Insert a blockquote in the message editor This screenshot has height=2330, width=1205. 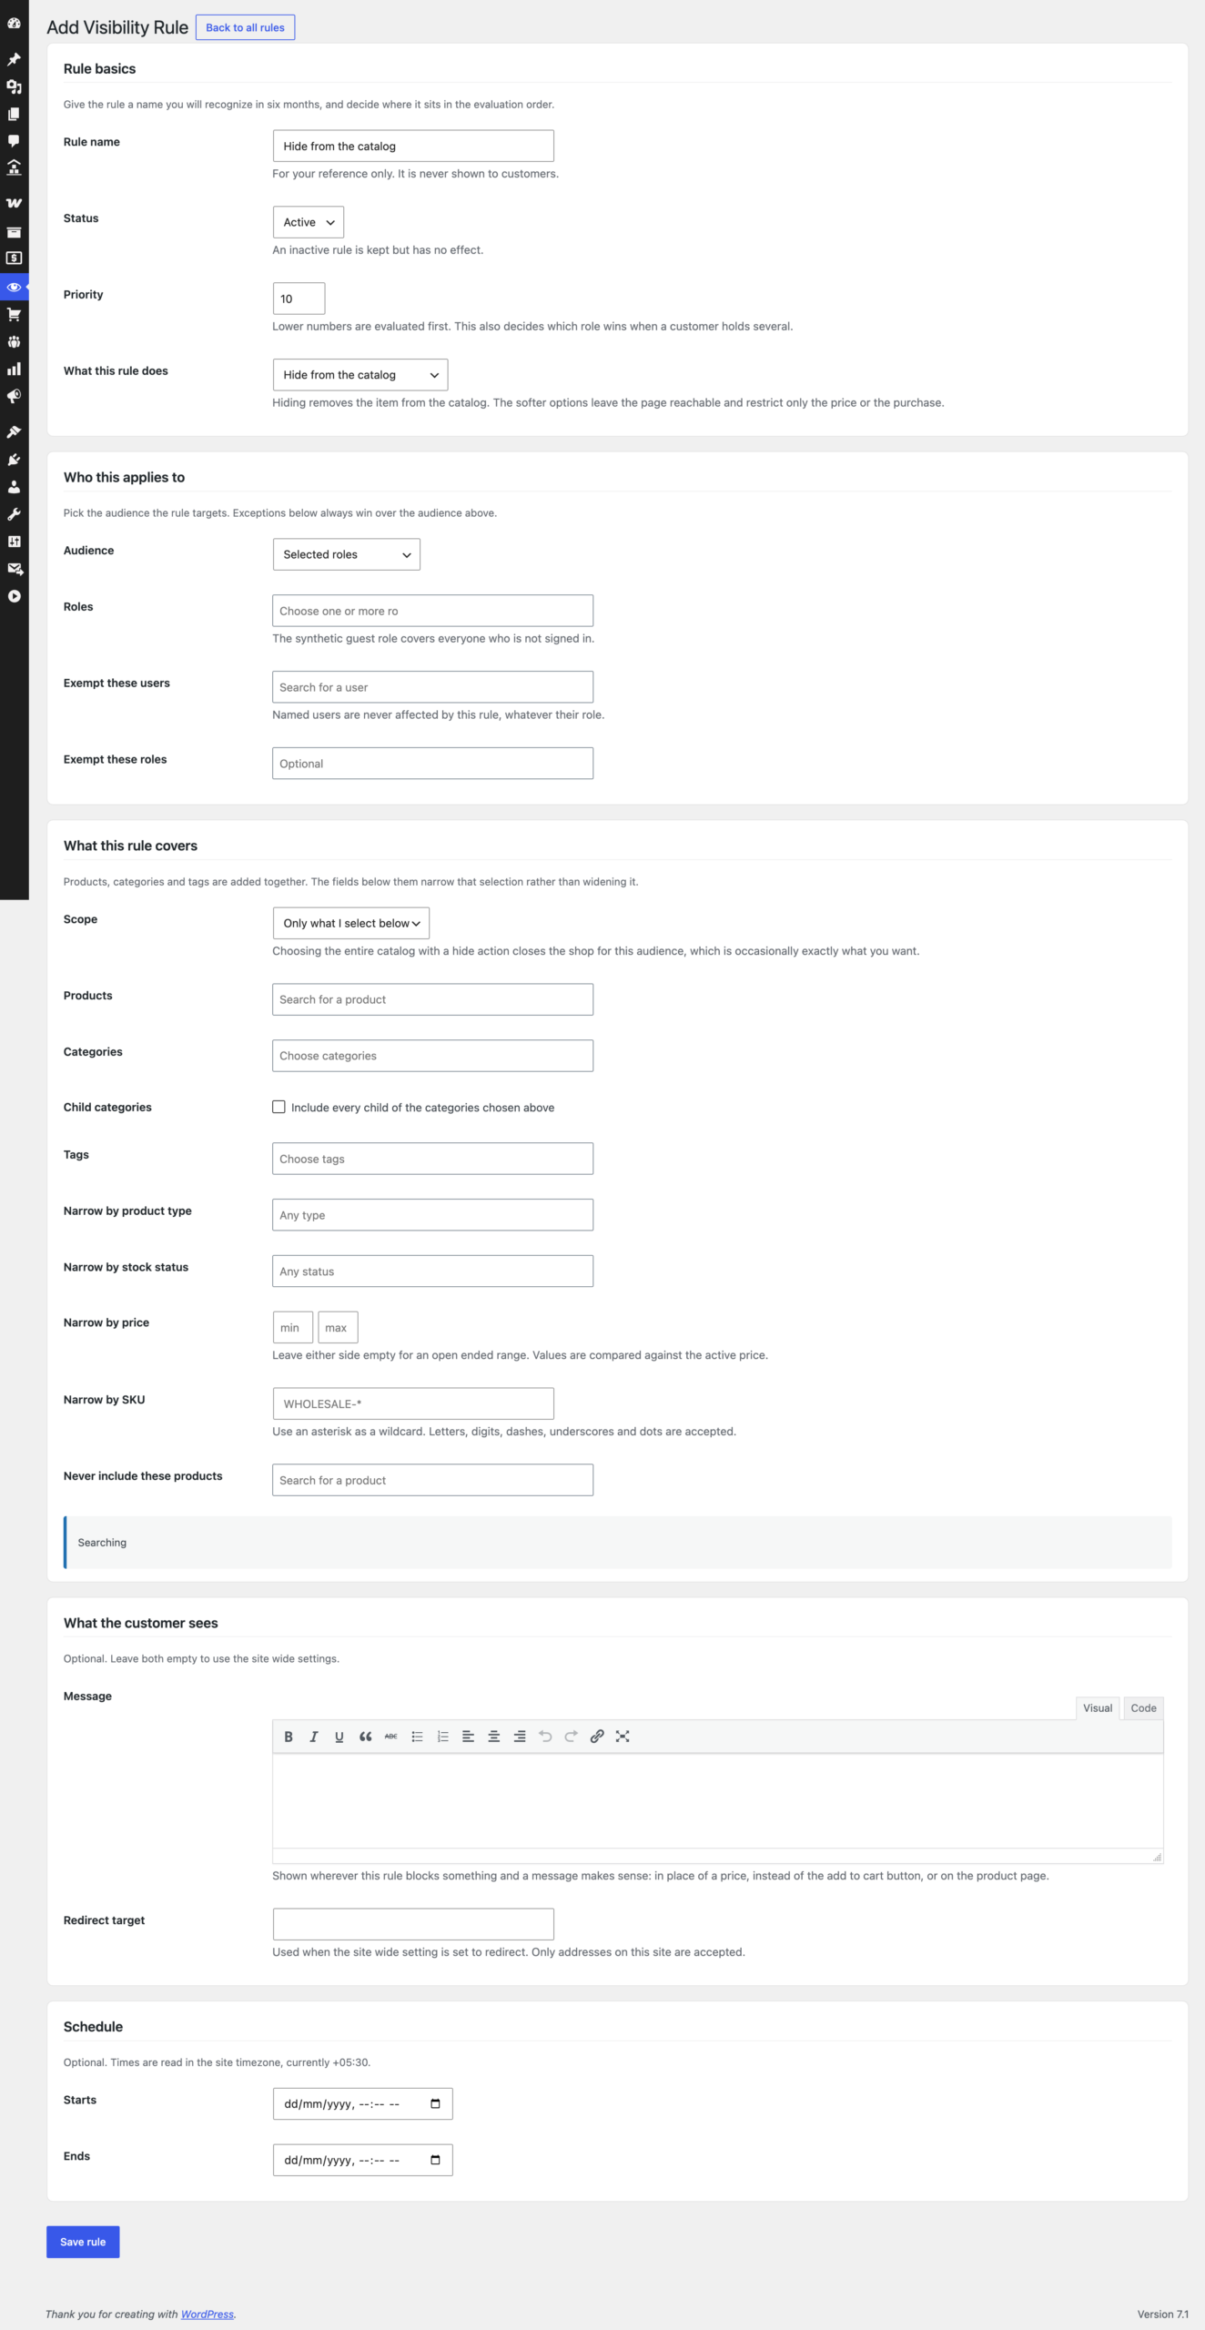[x=365, y=1737]
